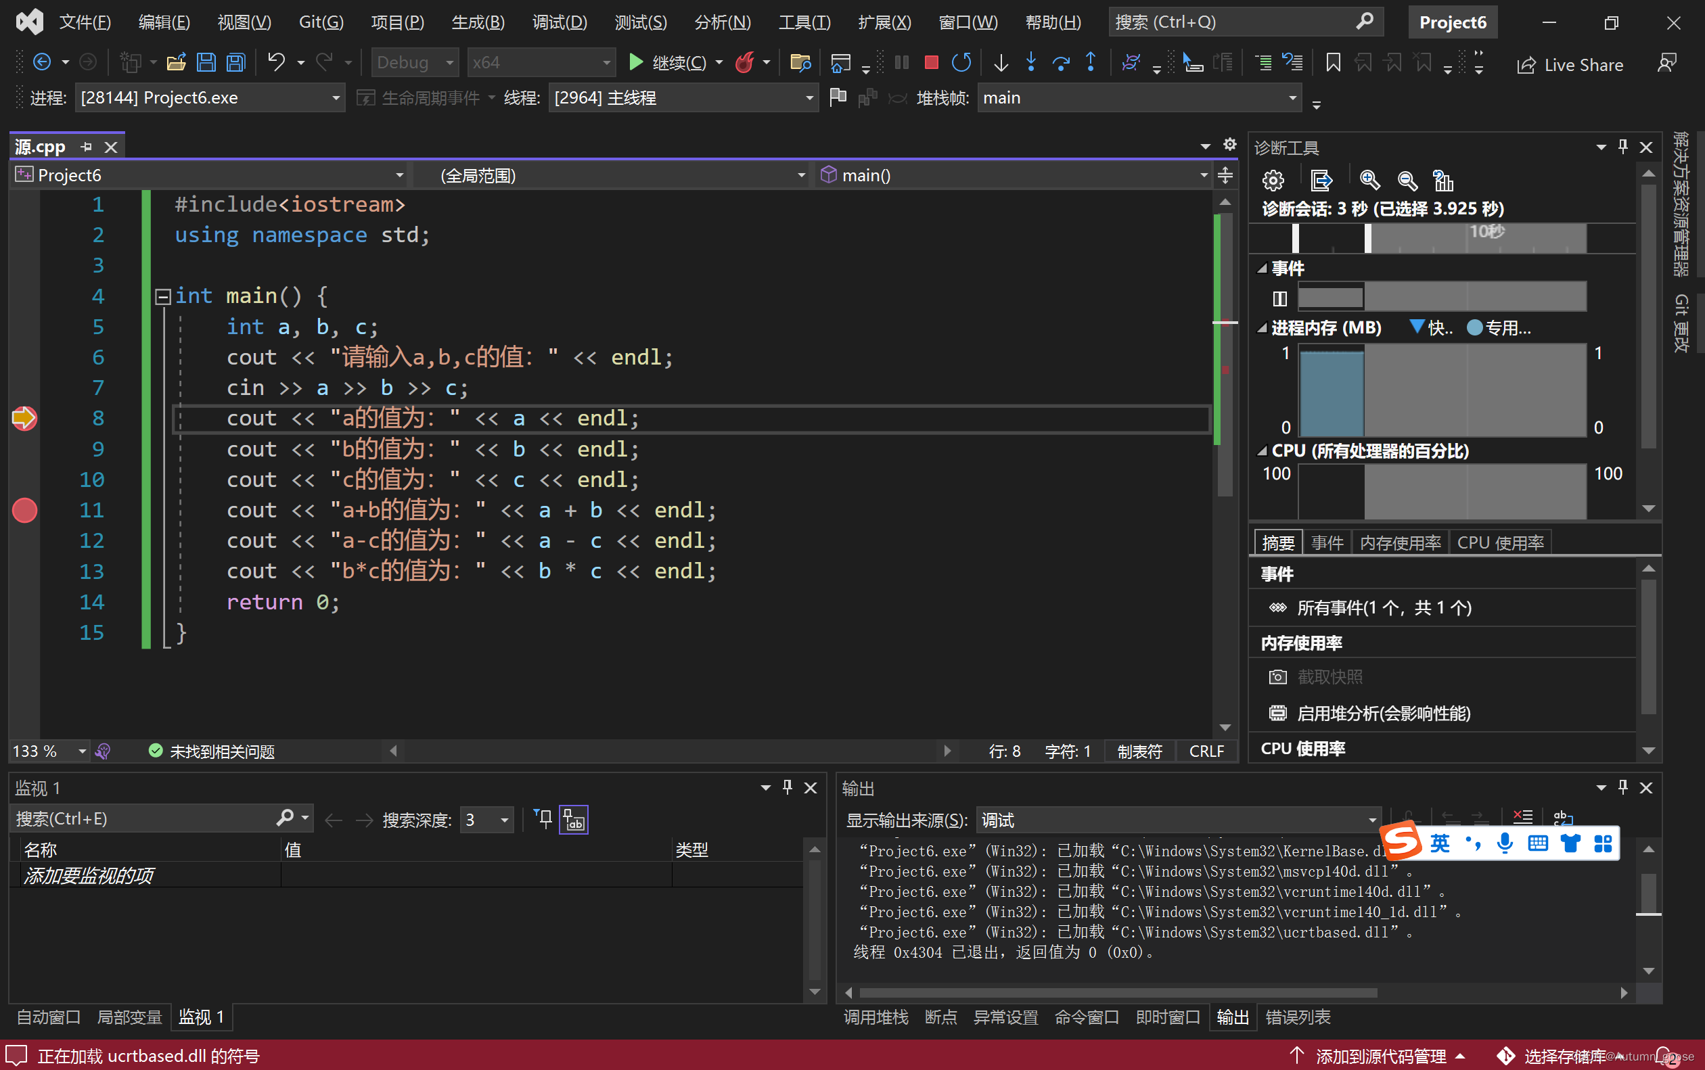Click the watch search input field
The image size is (1705, 1070).
pyautogui.click(x=141, y=819)
